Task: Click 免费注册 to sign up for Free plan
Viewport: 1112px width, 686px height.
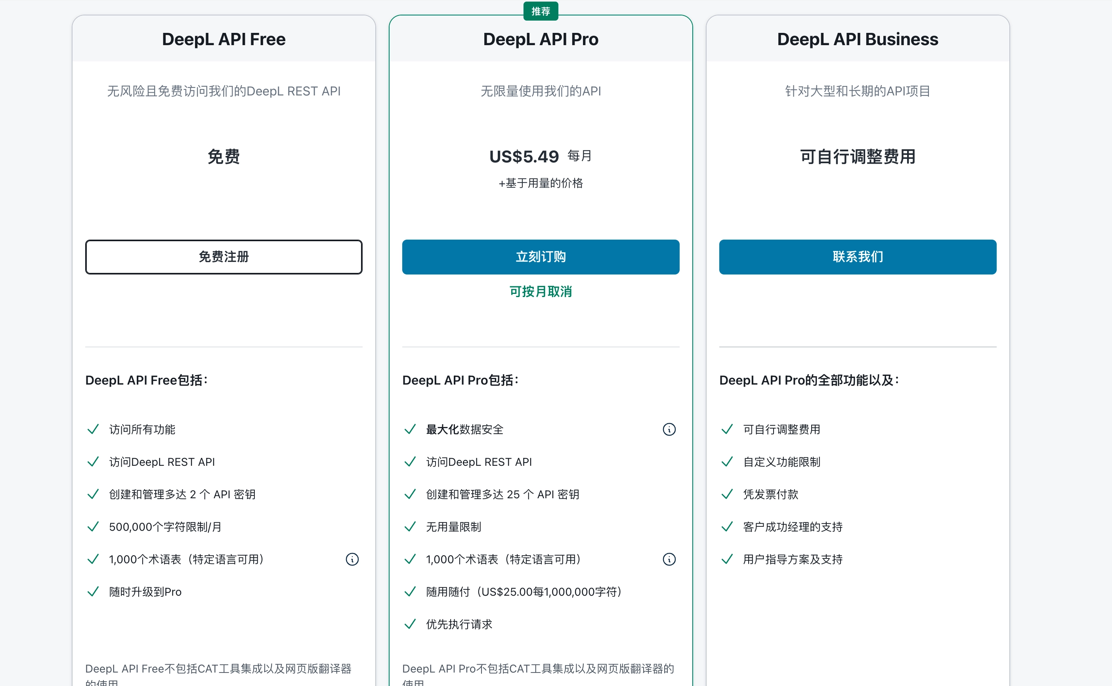Action: click(223, 257)
